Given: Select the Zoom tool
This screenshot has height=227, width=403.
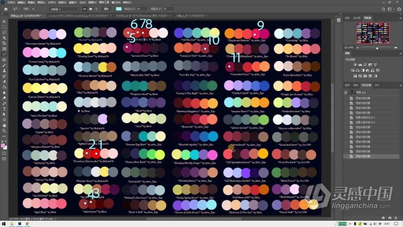Looking at the screenshot, I should [4, 131].
